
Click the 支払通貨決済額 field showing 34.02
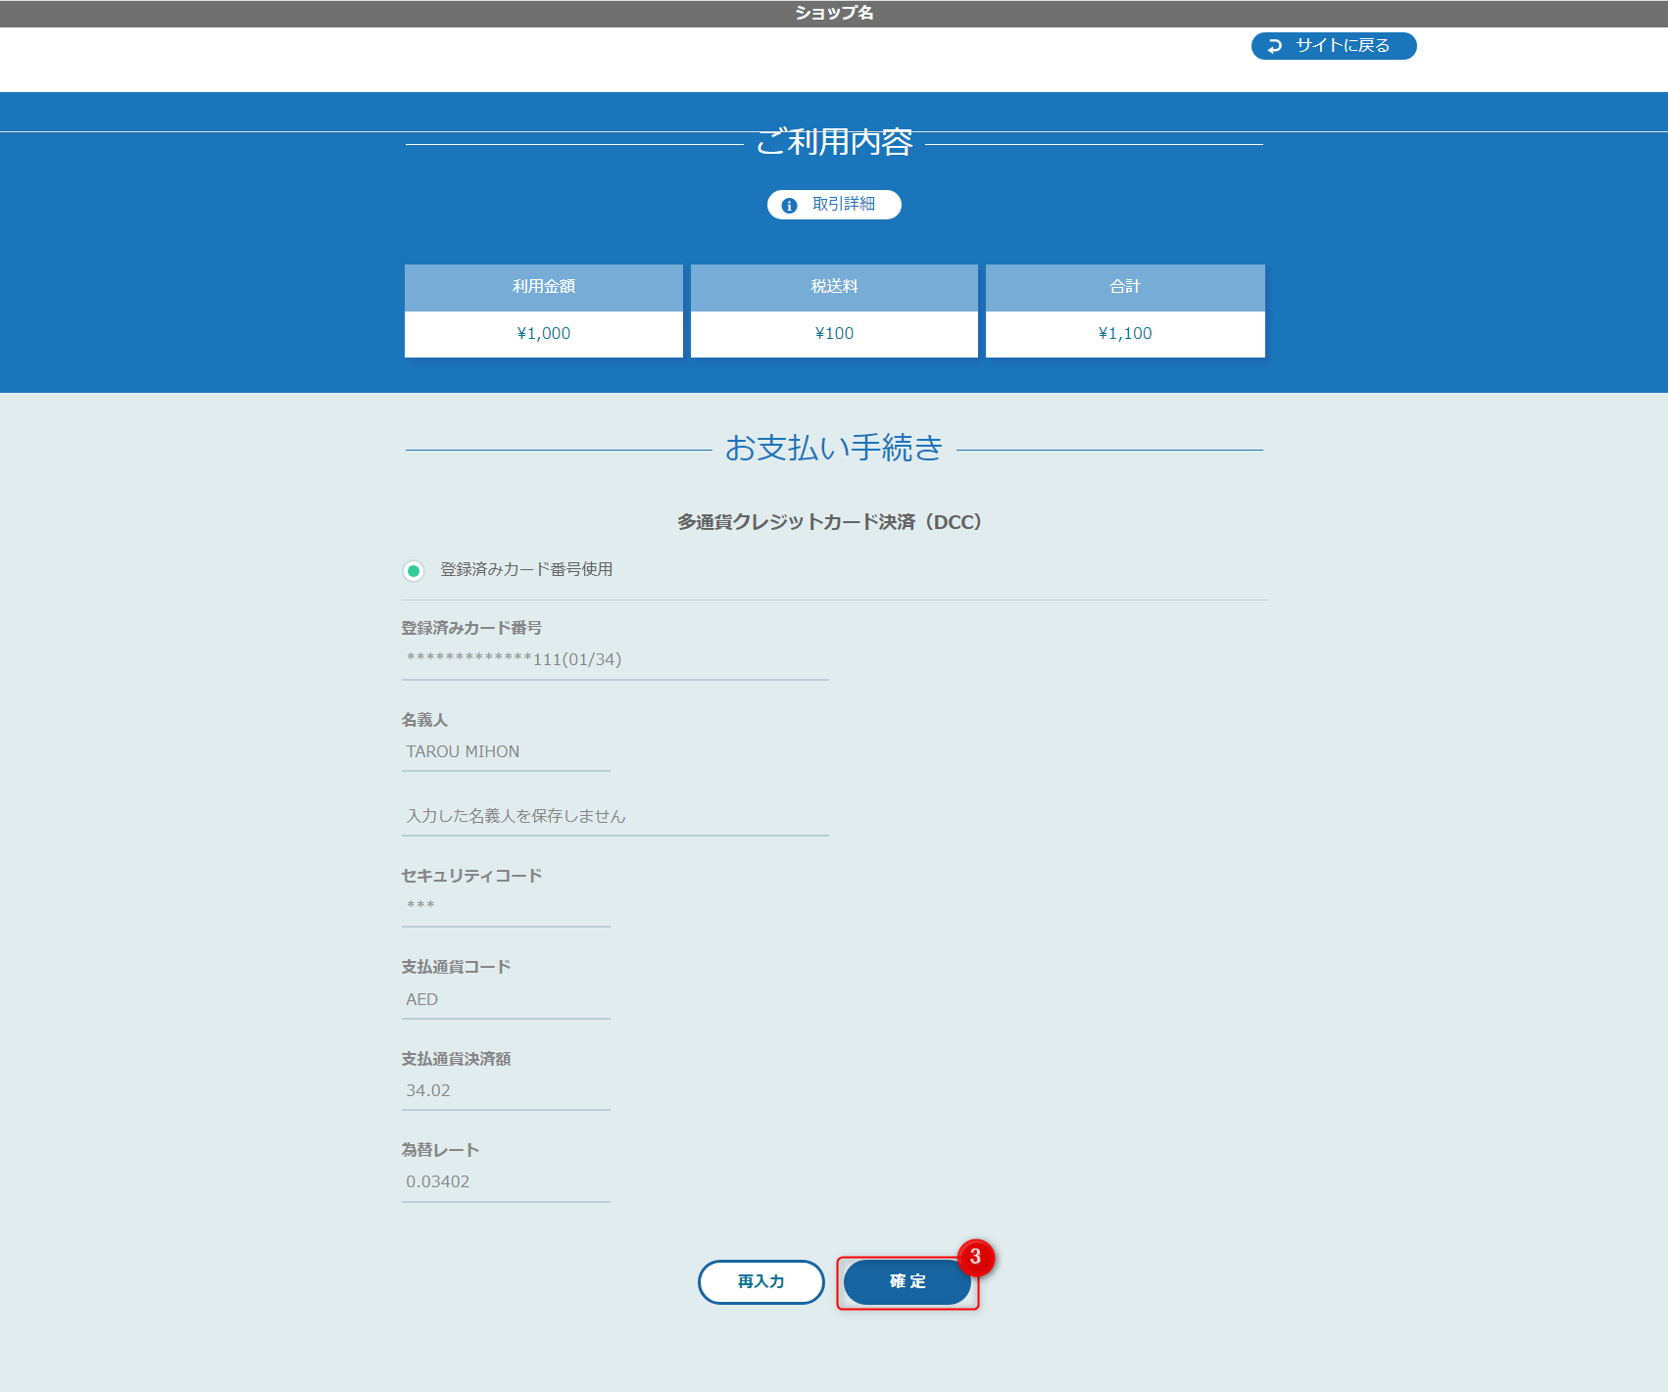click(x=506, y=1089)
